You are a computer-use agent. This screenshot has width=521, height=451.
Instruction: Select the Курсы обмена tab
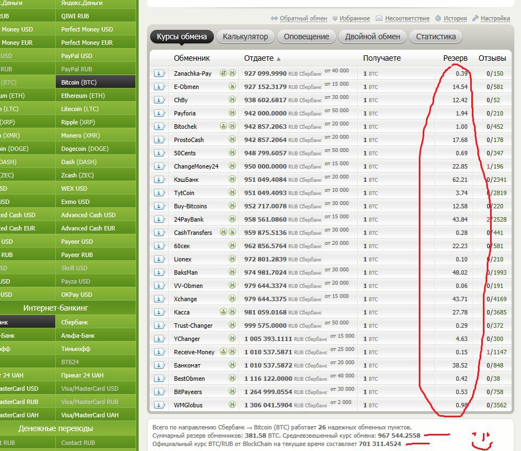(182, 36)
